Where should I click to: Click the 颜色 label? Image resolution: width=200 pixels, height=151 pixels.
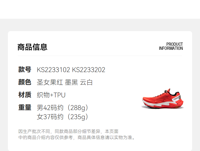(25, 82)
